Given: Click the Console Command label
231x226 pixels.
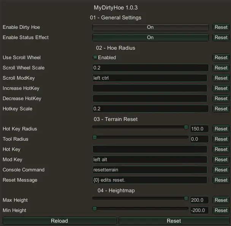Looking at the screenshot, I should coord(24,170).
